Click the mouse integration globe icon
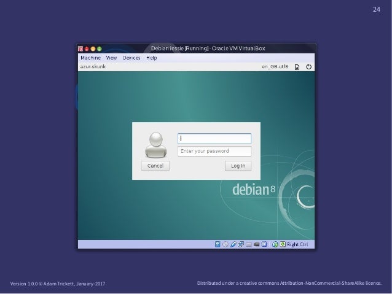The width and height of the screenshot is (392, 294). [275, 244]
